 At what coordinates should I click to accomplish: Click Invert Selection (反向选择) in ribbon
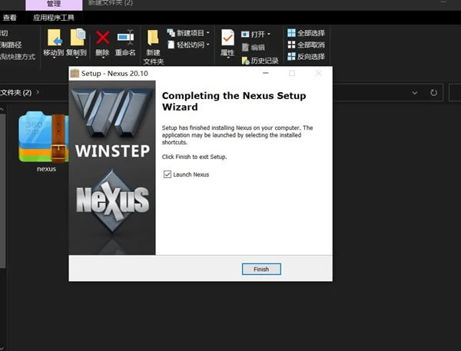306,56
